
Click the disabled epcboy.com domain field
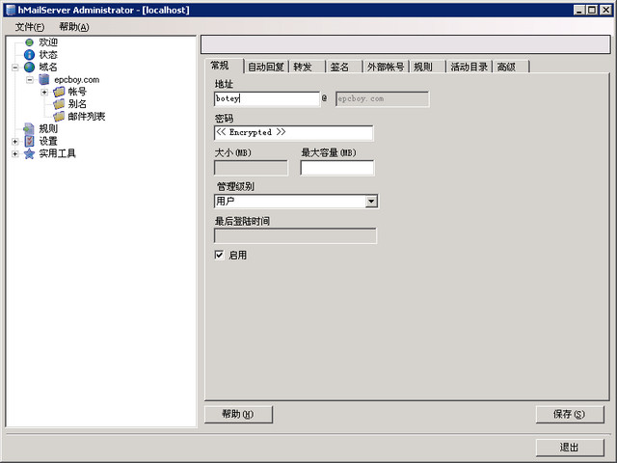[382, 98]
